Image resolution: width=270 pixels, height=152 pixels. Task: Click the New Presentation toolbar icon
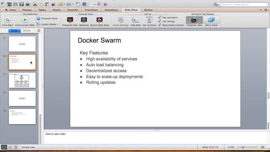click(x=3, y=4)
